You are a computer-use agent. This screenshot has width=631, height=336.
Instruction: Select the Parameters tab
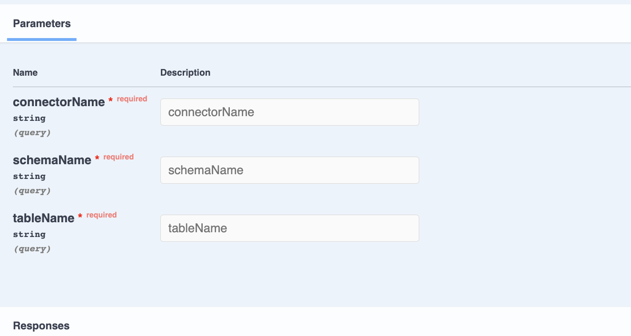click(x=42, y=23)
